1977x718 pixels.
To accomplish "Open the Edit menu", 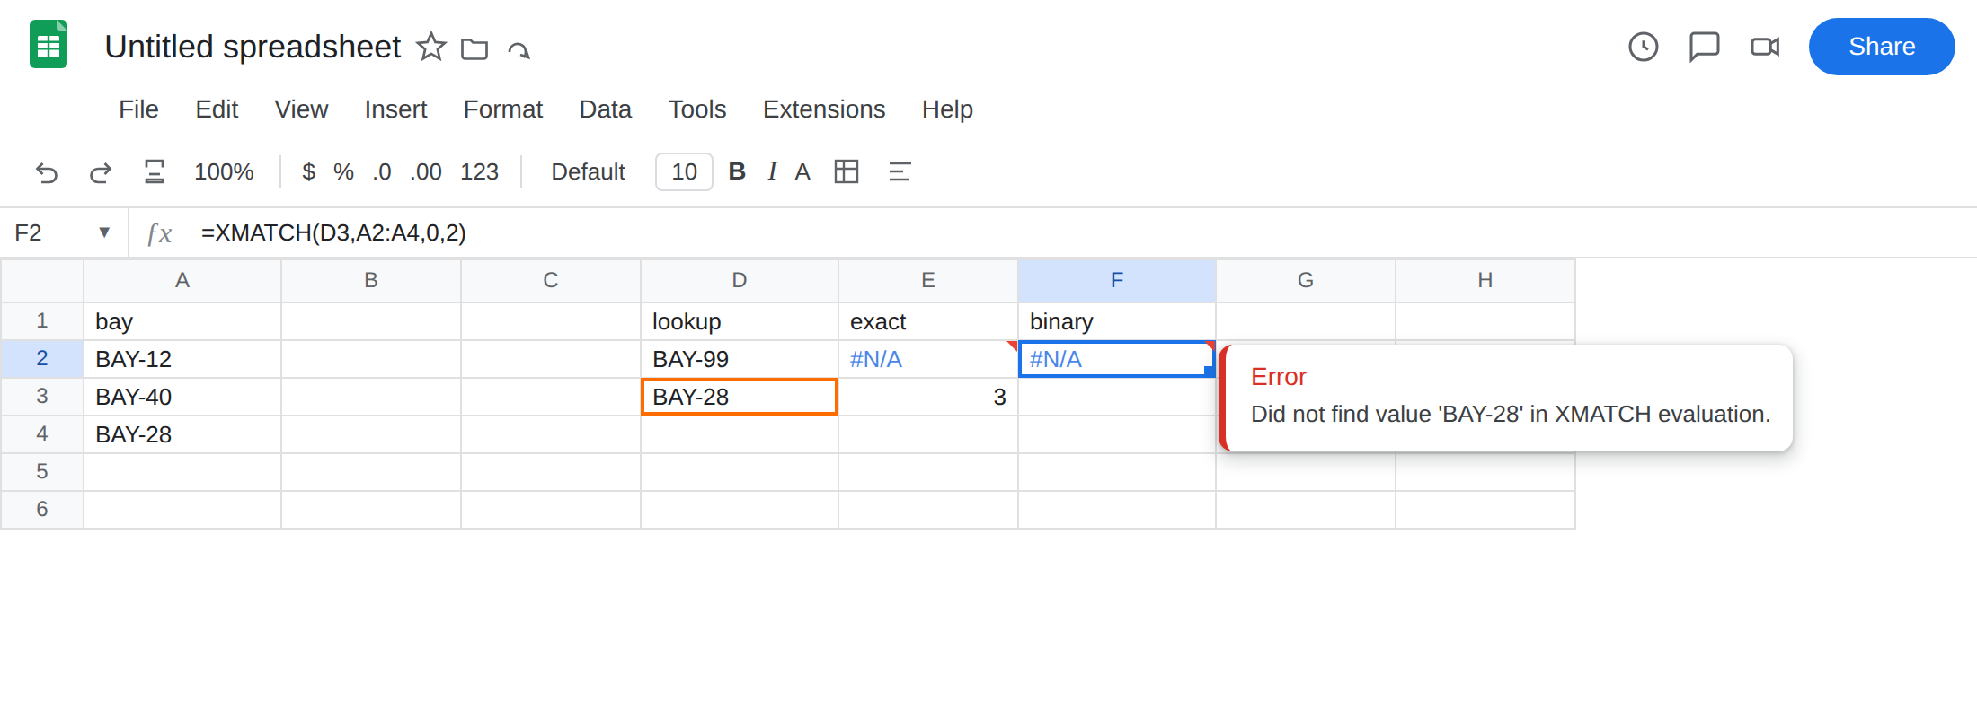I will coord(217,109).
